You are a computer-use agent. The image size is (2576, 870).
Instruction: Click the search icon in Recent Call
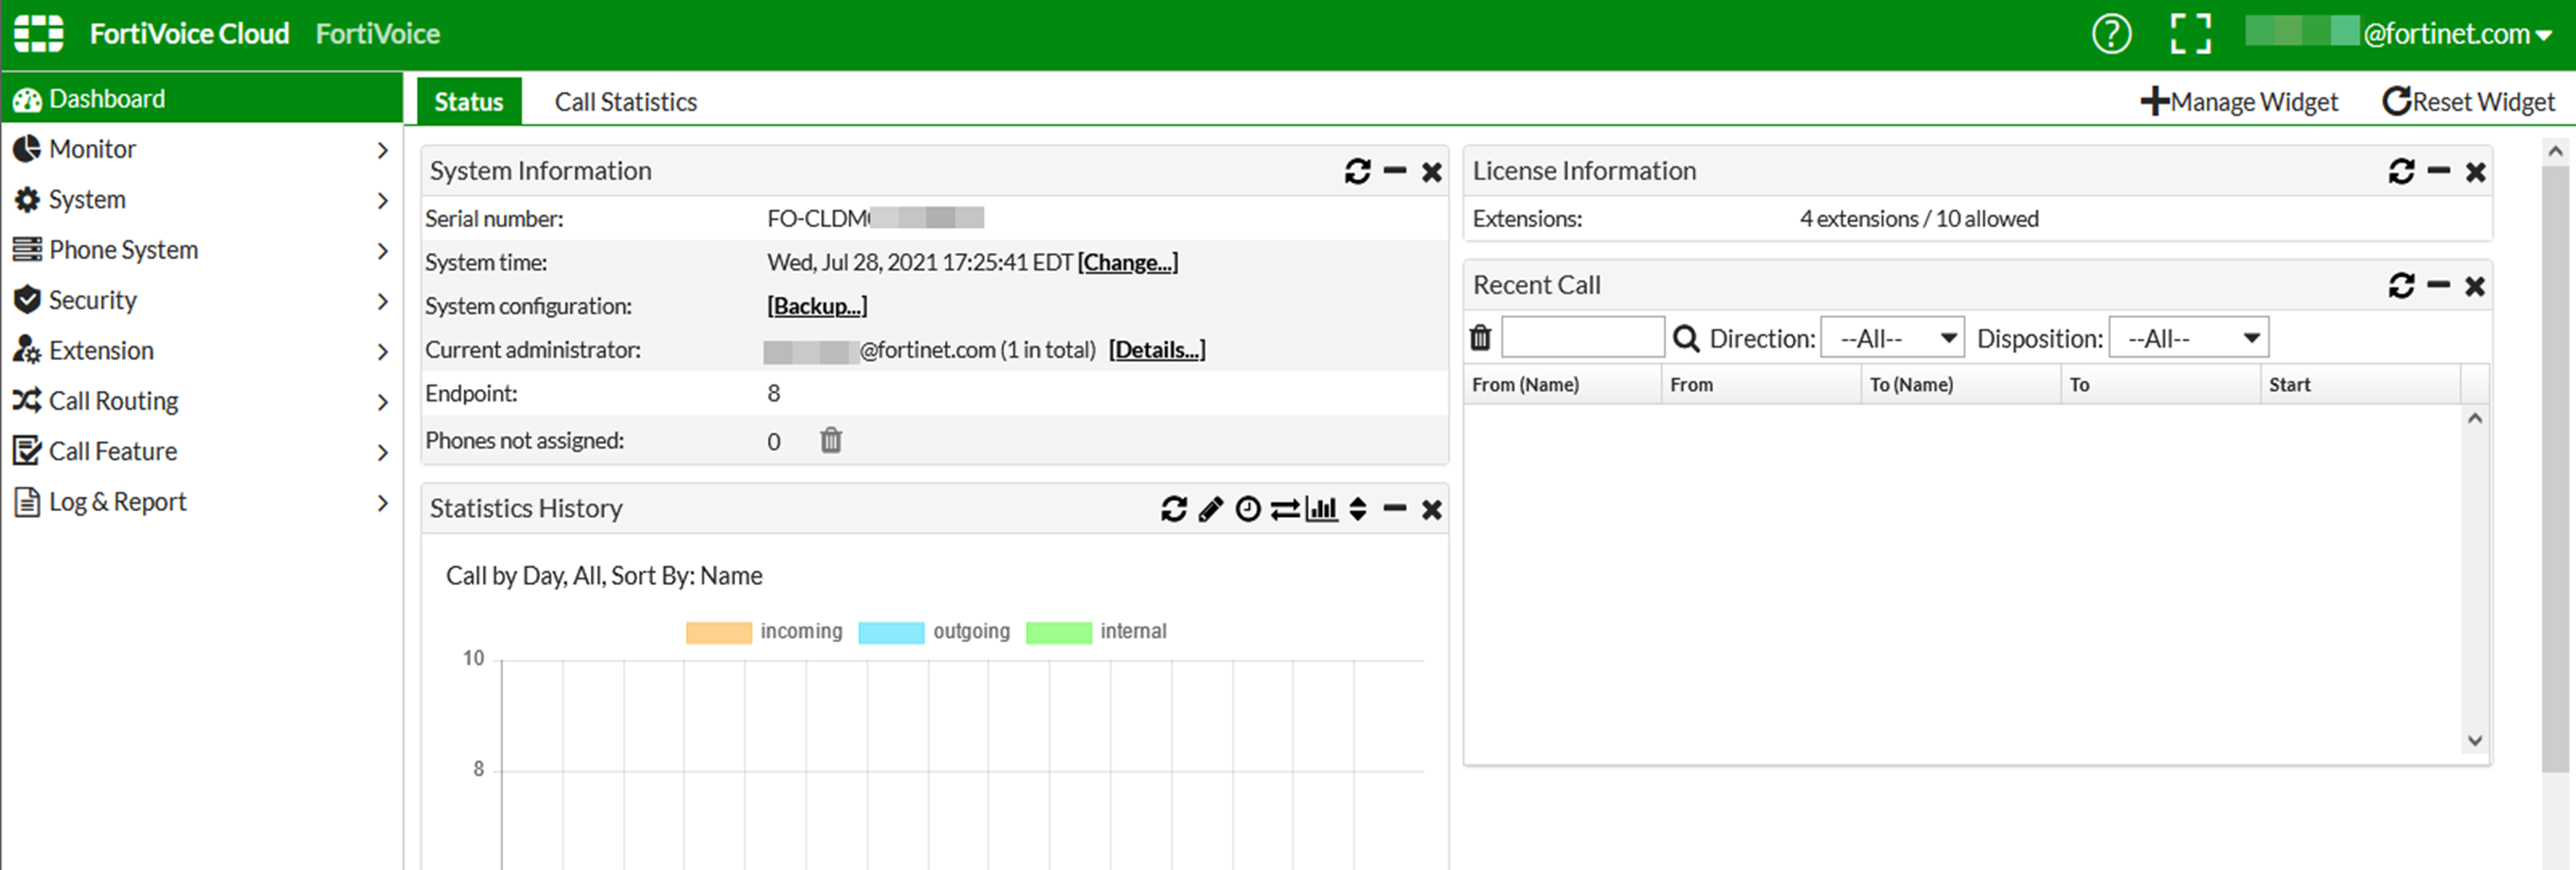(x=1686, y=337)
